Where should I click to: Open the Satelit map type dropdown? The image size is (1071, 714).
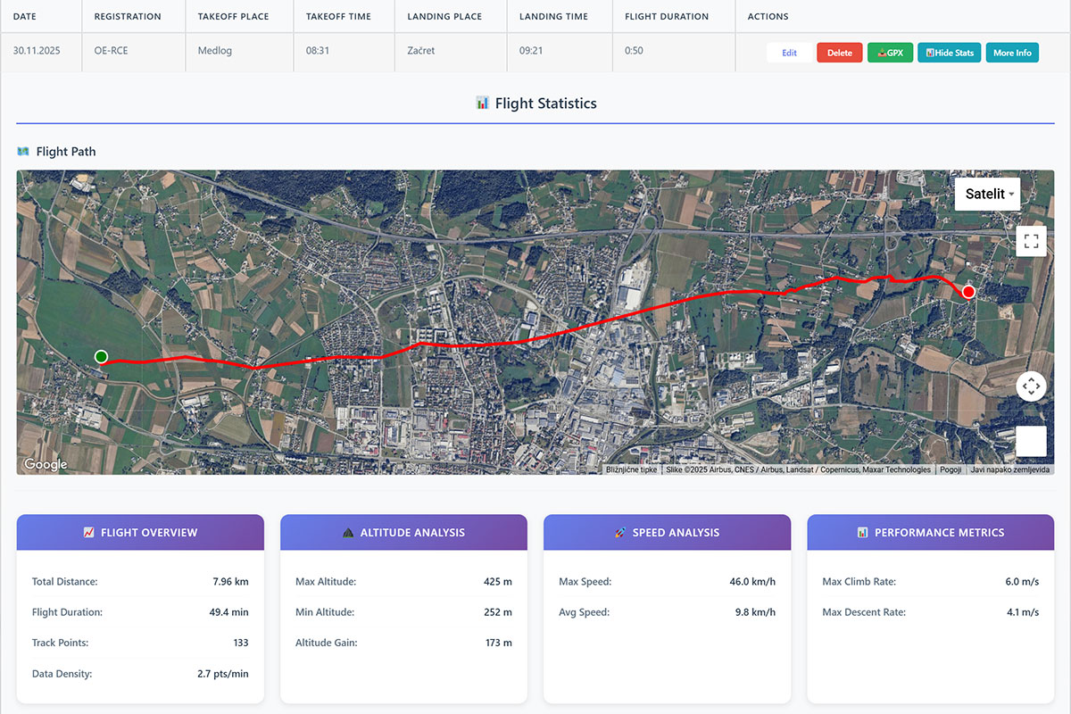click(x=988, y=194)
